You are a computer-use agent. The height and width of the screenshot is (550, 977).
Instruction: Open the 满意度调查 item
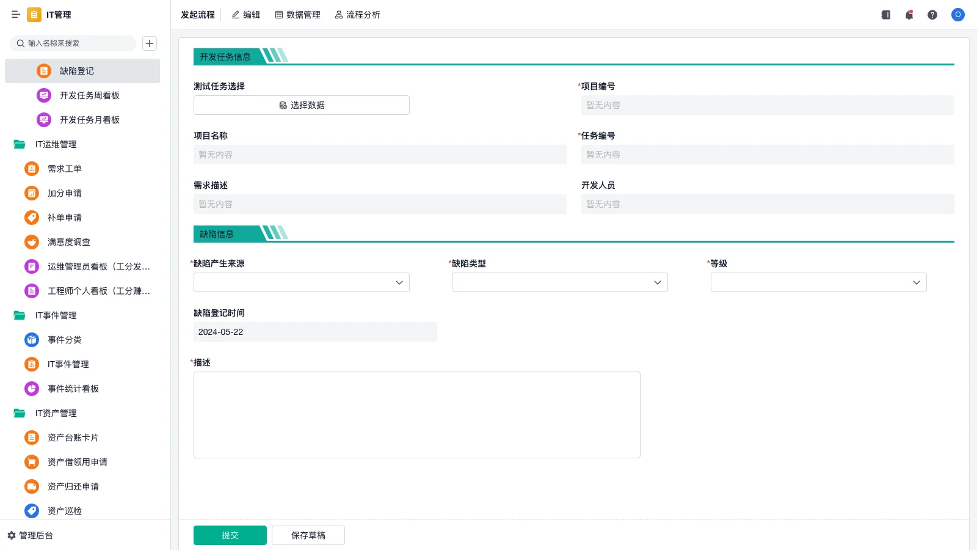(x=68, y=242)
